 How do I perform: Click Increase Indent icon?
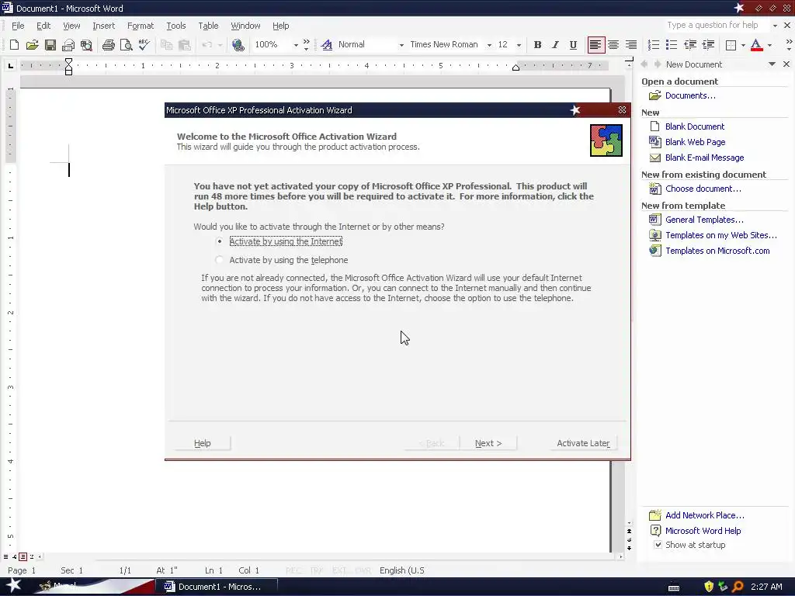coord(708,44)
